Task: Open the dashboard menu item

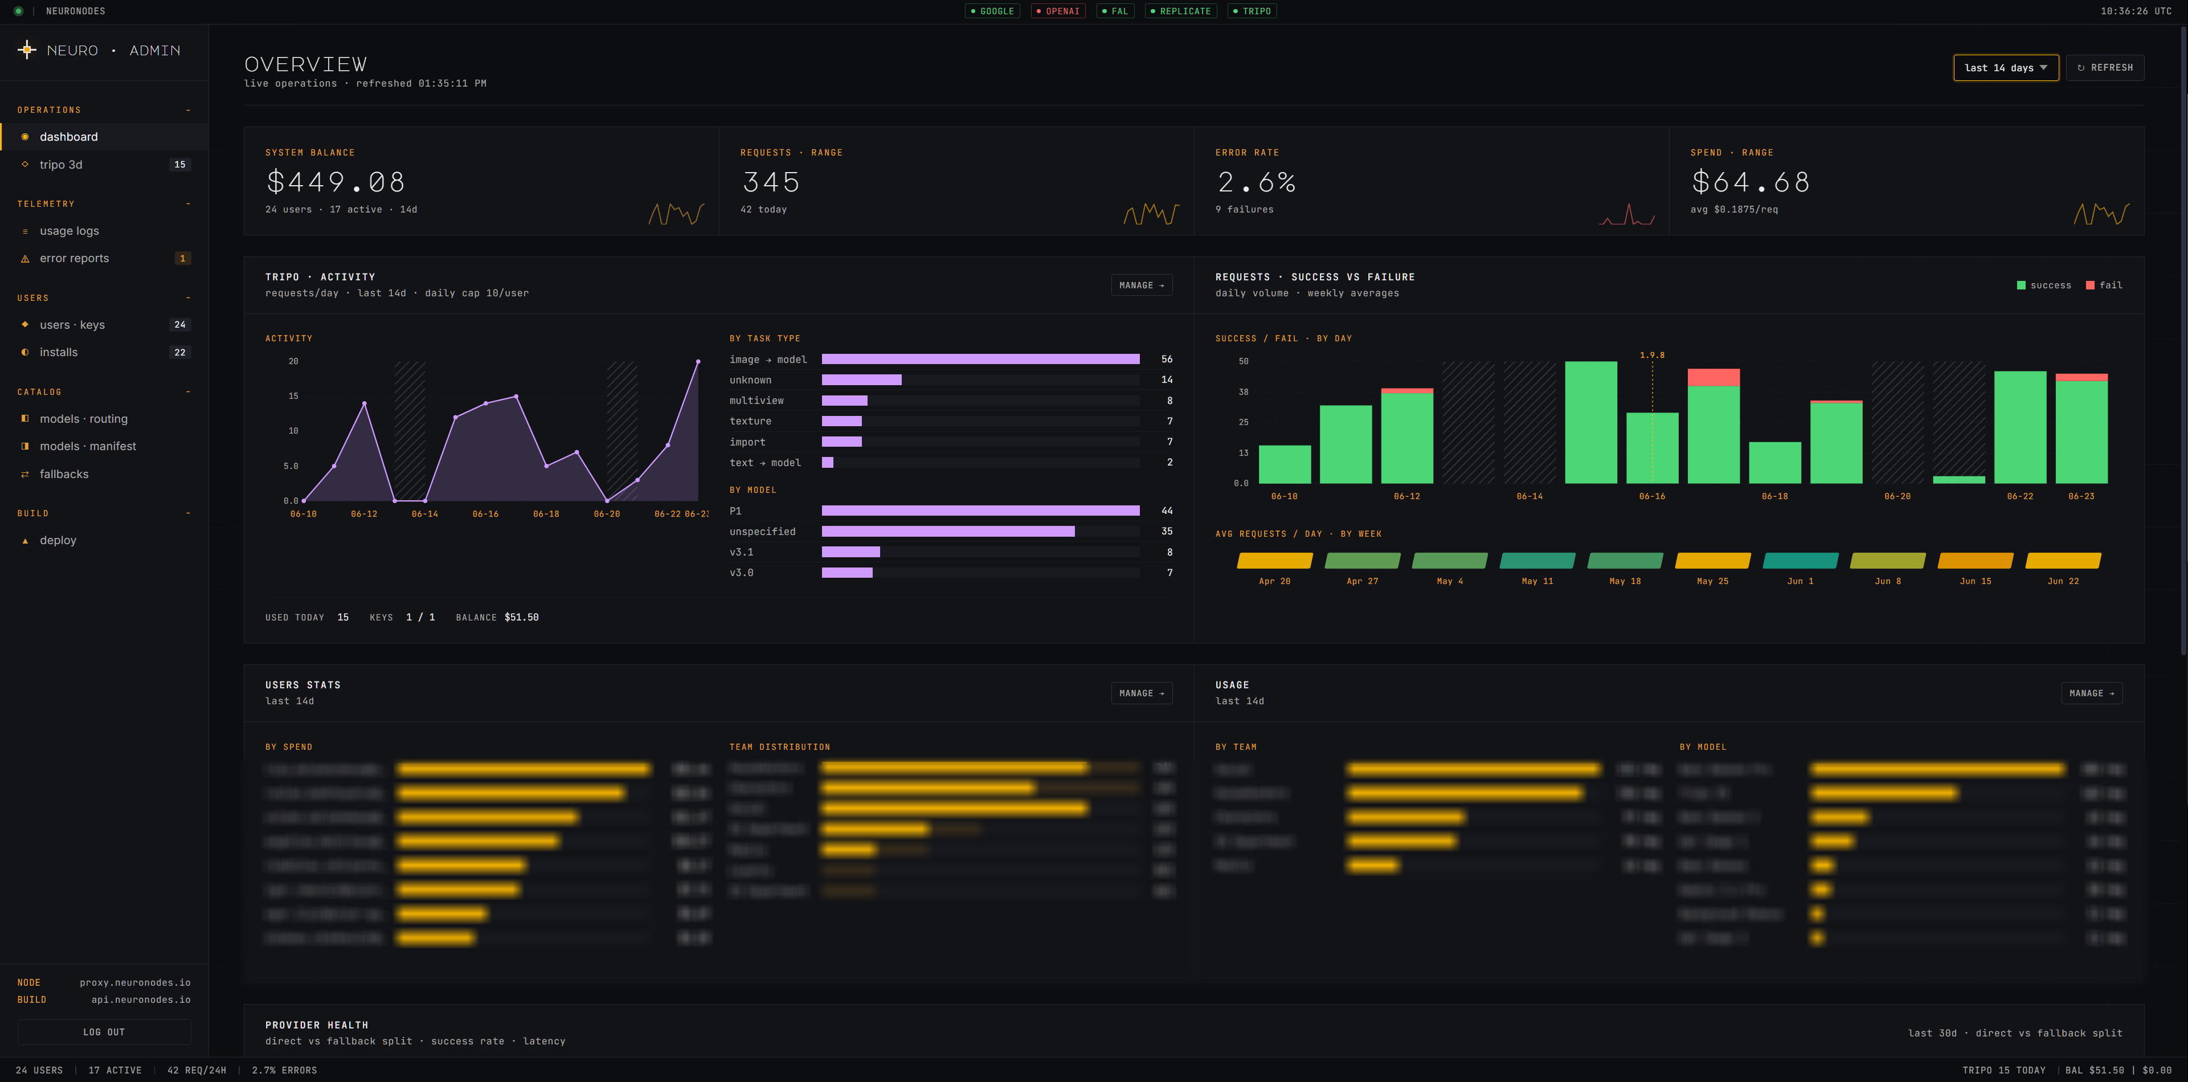Action: pyautogui.click(x=104, y=137)
